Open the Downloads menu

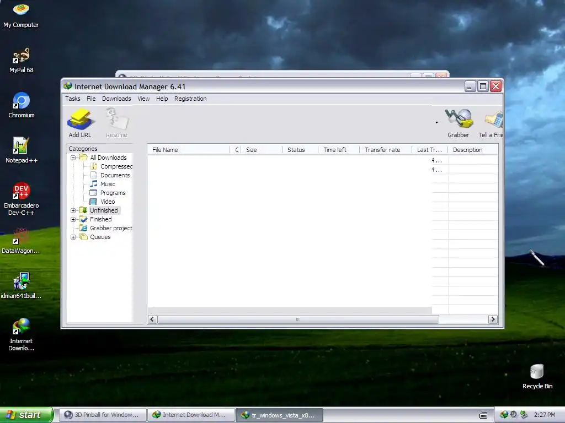tap(116, 99)
